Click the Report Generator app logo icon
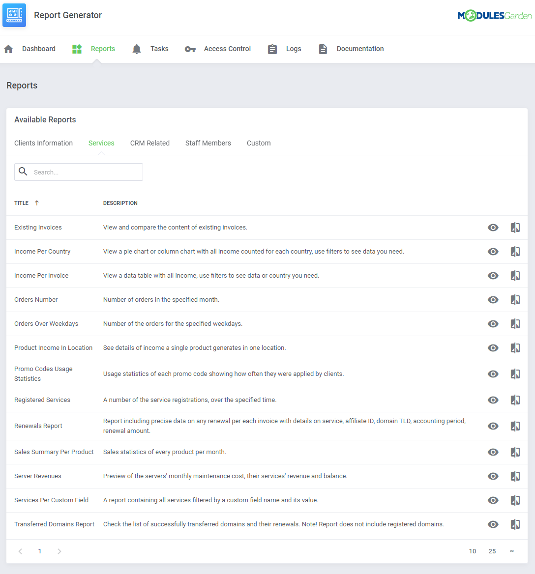 [14, 15]
